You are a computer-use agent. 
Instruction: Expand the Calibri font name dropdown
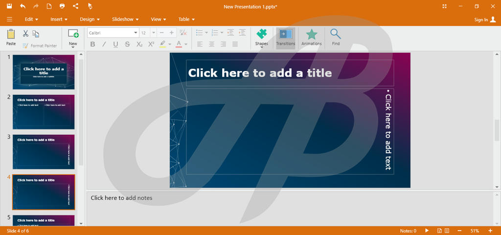tap(136, 33)
